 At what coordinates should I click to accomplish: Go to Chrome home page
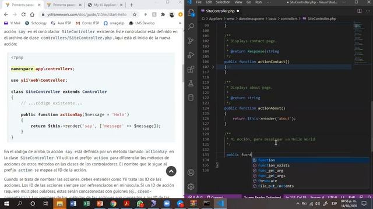(32, 15)
